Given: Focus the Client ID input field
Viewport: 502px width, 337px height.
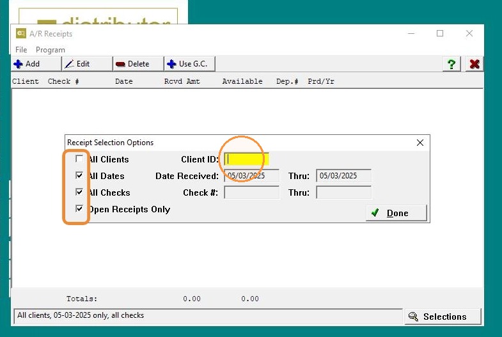Looking at the screenshot, I should [246, 159].
